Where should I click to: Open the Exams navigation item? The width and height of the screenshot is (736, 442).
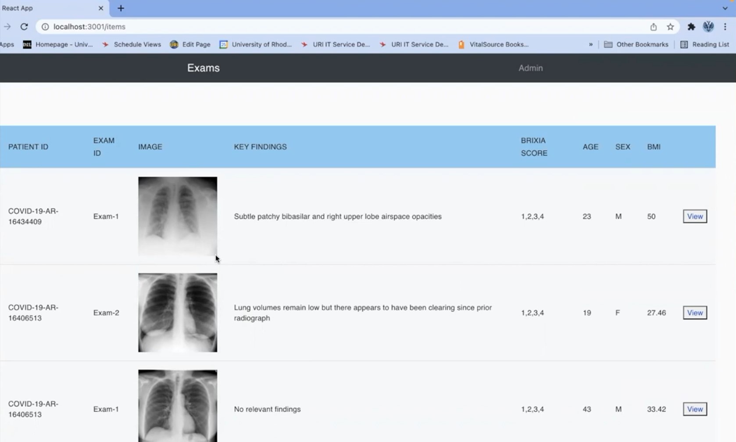(x=203, y=68)
